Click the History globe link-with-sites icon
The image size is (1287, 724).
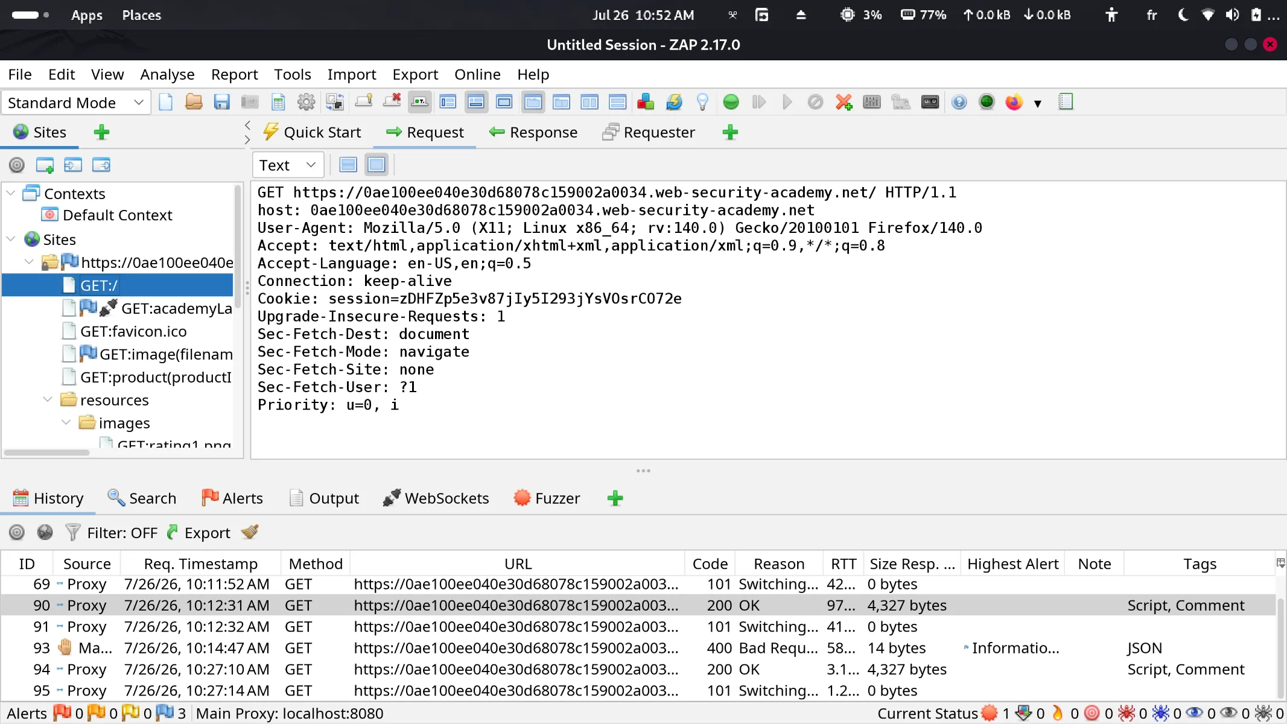point(45,532)
